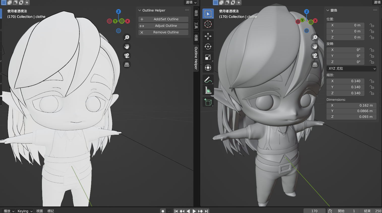Jump to next keyframe
The width and height of the screenshot is (382, 213).
pos(200,211)
